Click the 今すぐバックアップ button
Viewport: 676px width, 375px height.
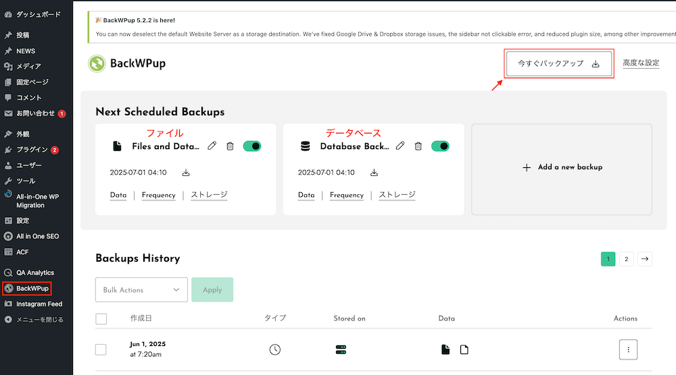[x=559, y=63]
